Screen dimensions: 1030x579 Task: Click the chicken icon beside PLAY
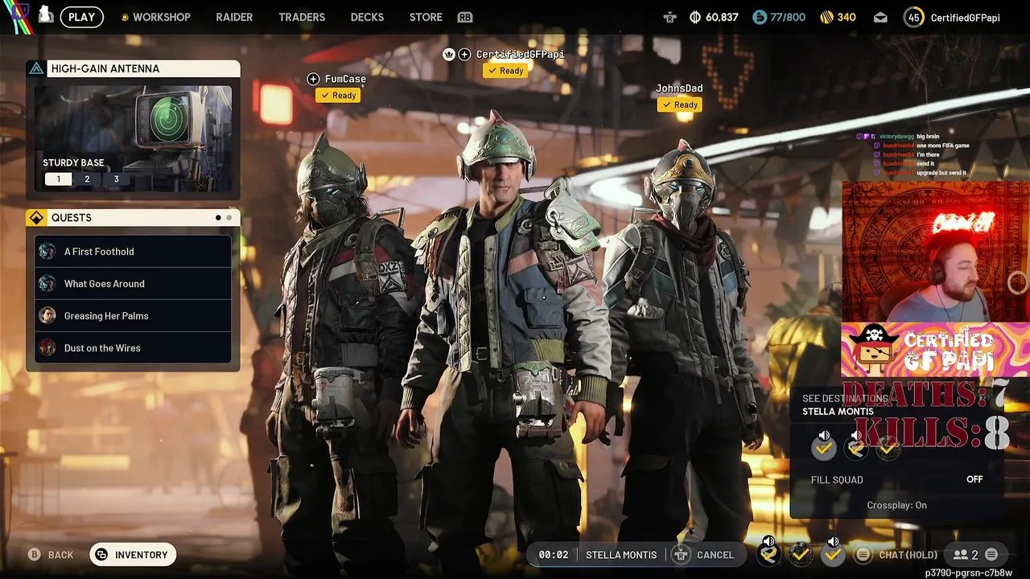(x=46, y=14)
